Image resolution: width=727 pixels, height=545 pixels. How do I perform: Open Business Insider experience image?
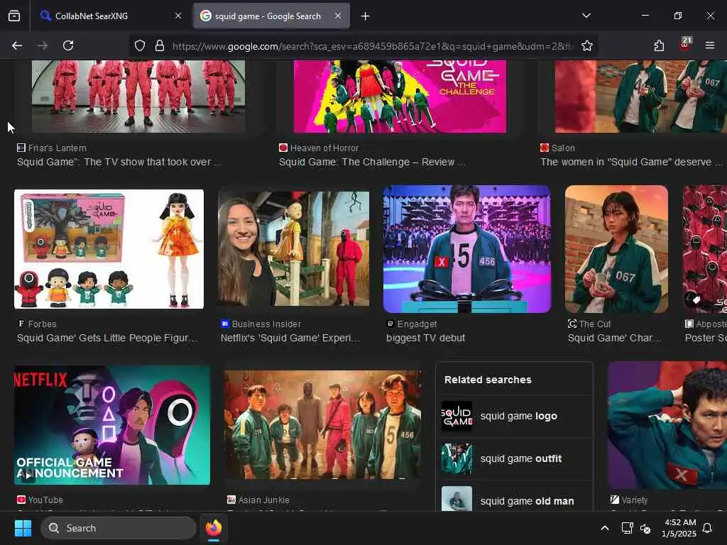293,249
